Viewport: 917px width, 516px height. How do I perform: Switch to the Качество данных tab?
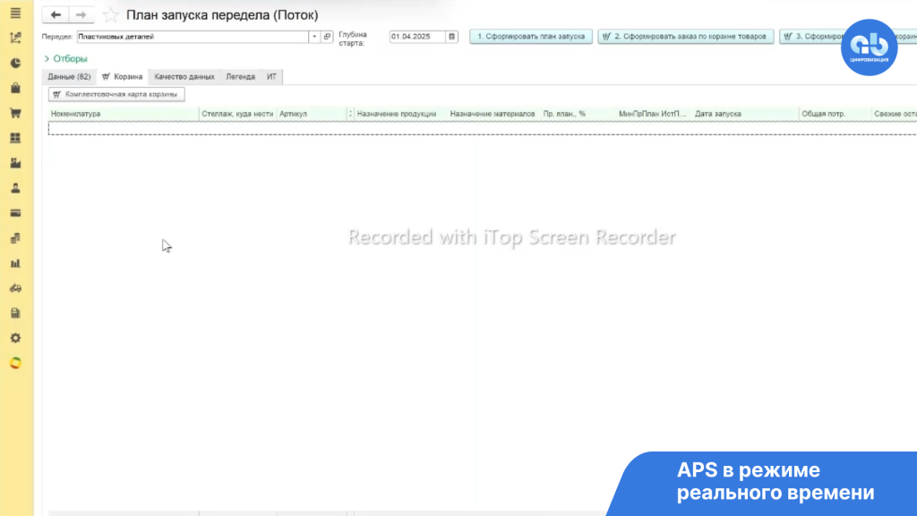coord(184,77)
